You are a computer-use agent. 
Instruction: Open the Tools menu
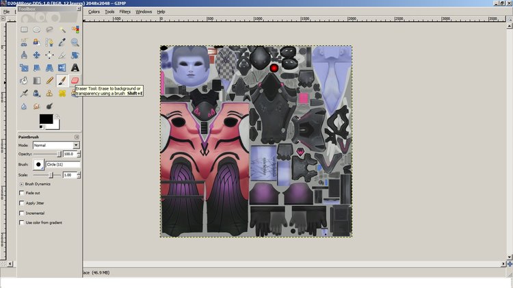pyautogui.click(x=109, y=12)
